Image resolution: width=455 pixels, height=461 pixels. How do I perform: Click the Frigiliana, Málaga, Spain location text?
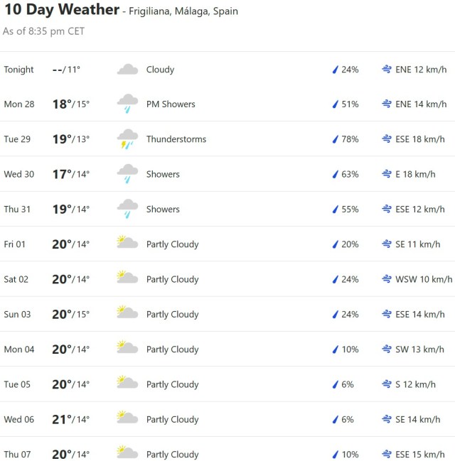[x=183, y=11]
